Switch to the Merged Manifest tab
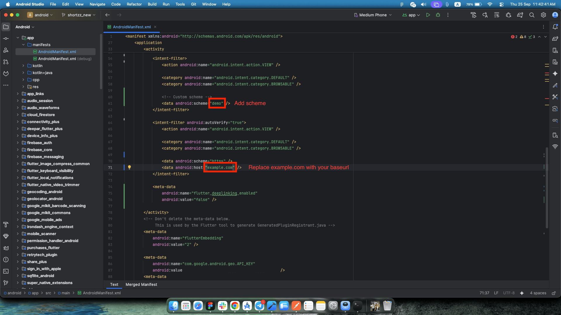The height and width of the screenshot is (315, 561). point(141,285)
